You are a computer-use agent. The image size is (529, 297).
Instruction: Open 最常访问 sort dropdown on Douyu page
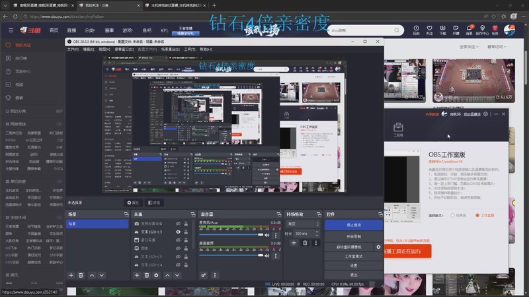coord(497,47)
